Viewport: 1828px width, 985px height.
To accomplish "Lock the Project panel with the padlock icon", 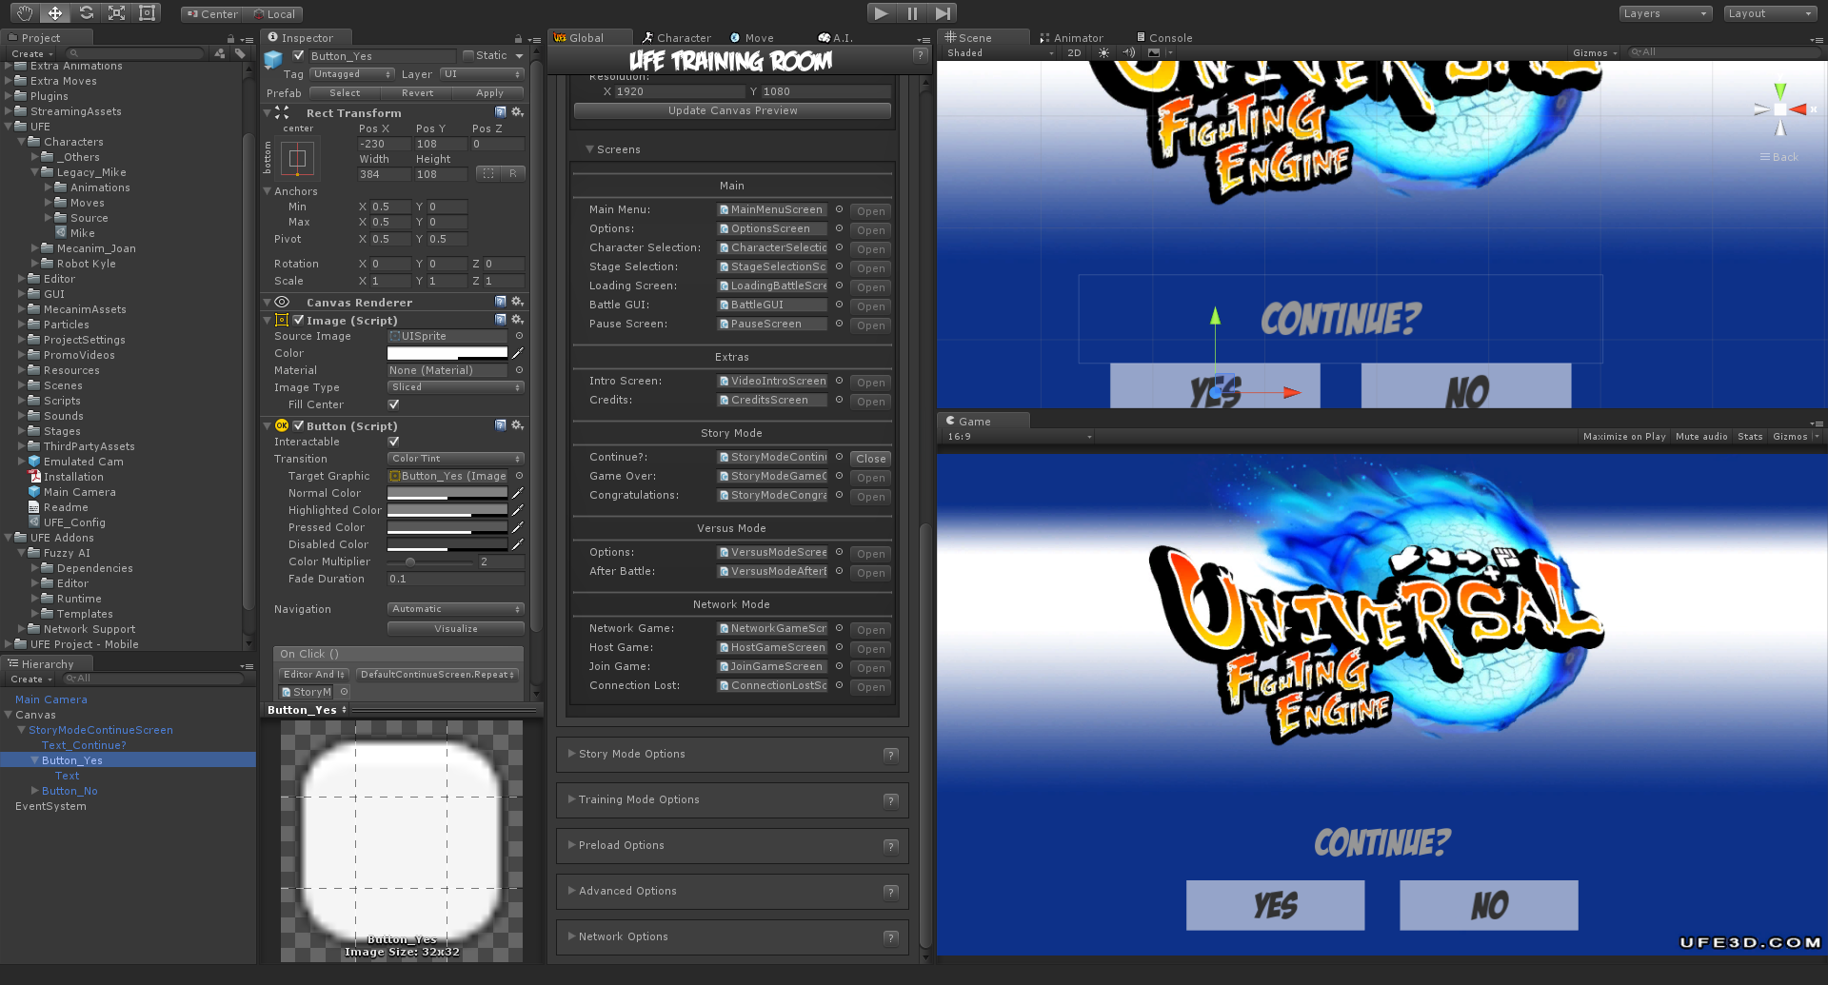I will pyautogui.click(x=230, y=39).
